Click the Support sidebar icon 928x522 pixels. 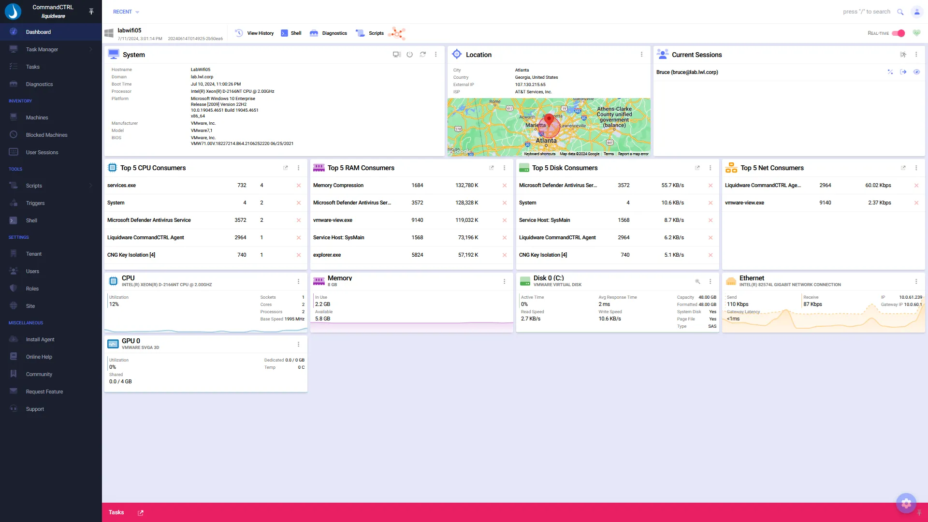[14, 409]
